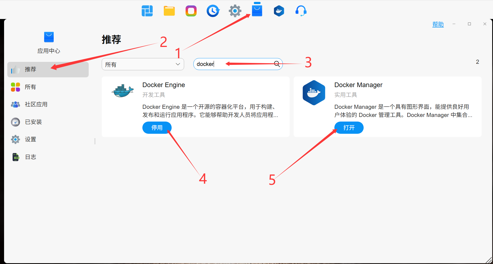Viewport: 493px width, 264px height.
Task: Click into the docker search field
Action: [x=238, y=64]
